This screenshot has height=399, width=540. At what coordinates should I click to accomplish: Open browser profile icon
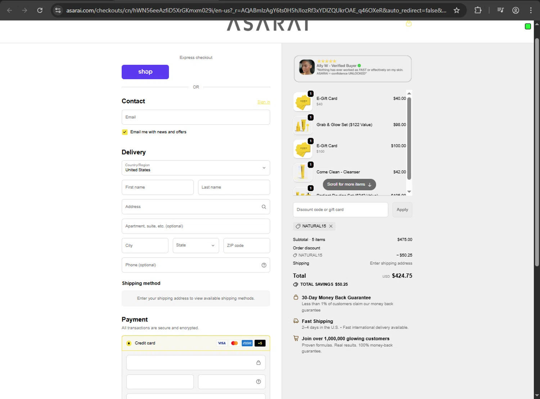516,10
